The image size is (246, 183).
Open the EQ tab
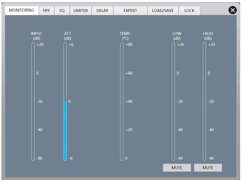pyautogui.click(x=62, y=10)
